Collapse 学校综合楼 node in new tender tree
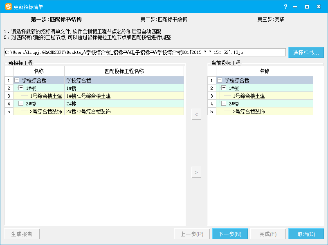This screenshot has width=328, height=245. coord(17,80)
